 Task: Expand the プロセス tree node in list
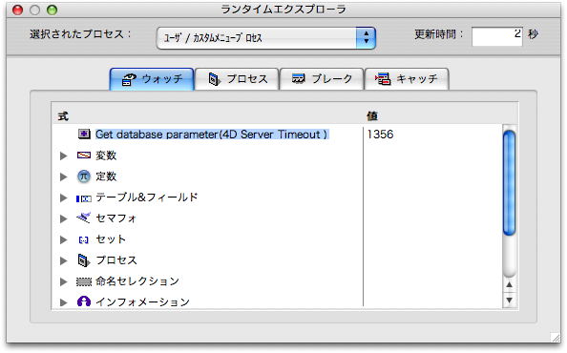(64, 260)
